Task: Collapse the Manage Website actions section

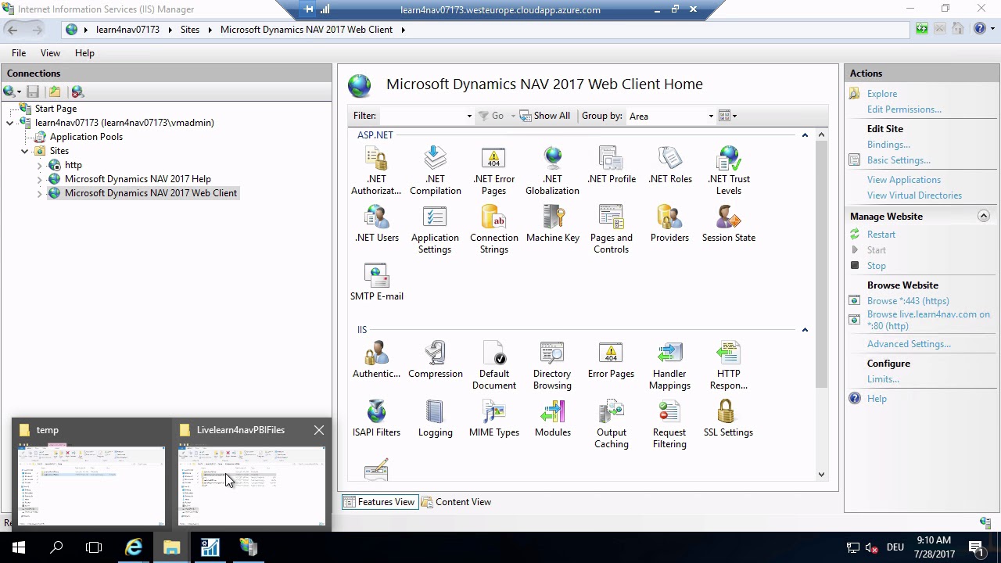Action: (x=983, y=217)
